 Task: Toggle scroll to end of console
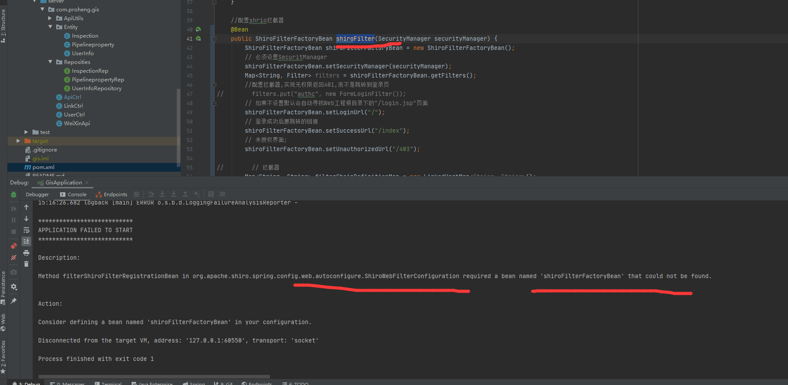26,241
